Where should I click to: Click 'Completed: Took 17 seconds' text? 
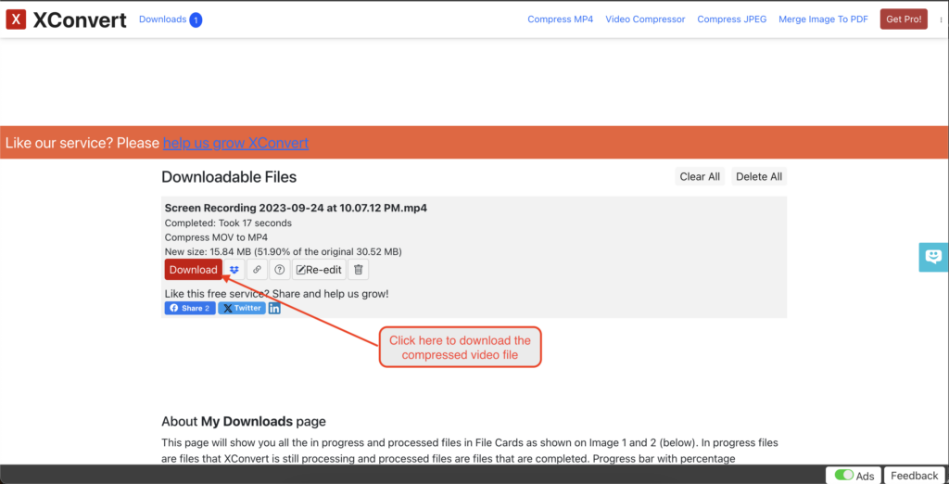coord(228,223)
